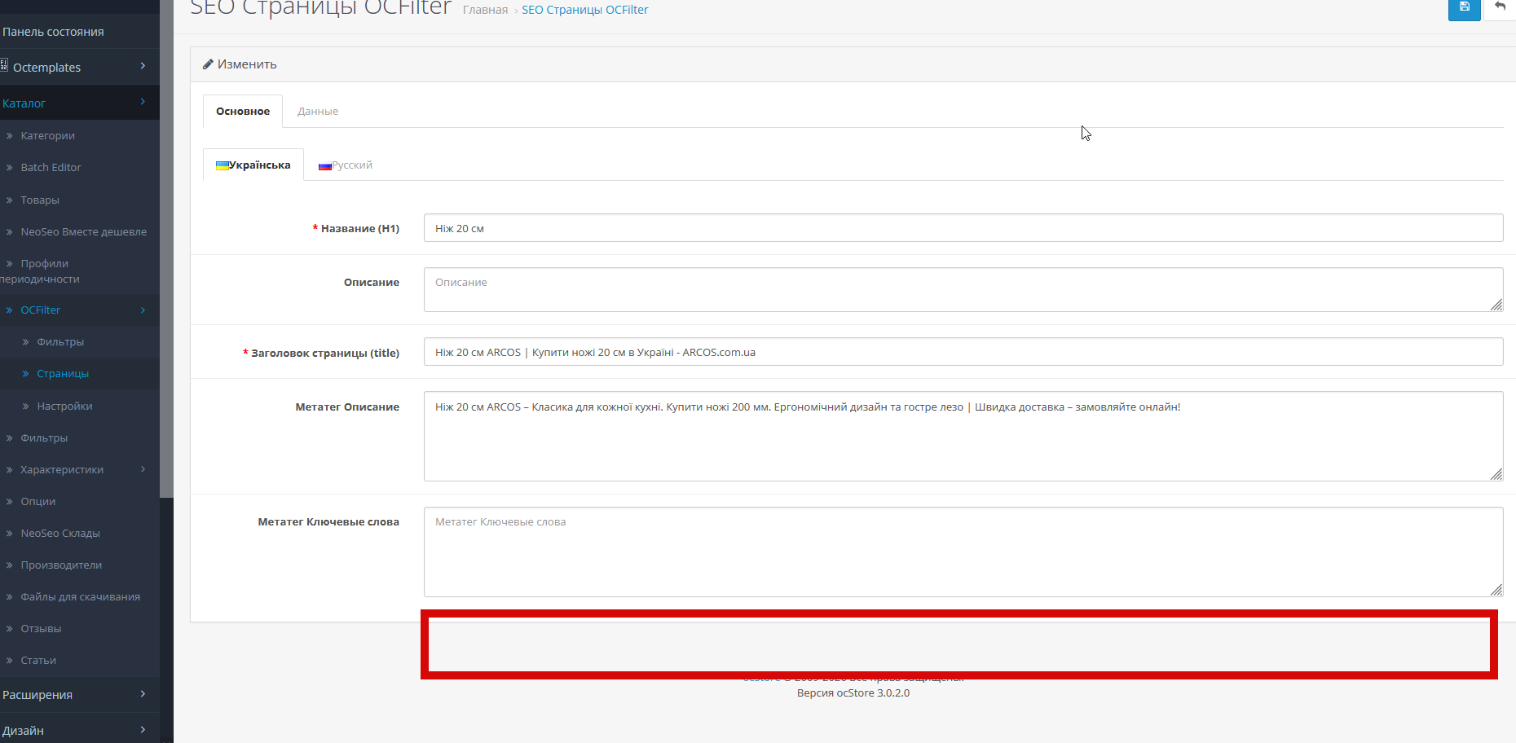Click the Главная breadcrumb link

tap(485, 10)
